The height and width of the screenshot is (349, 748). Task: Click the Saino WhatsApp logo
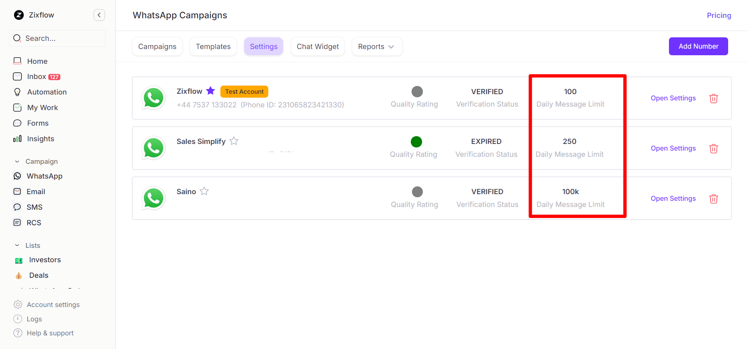[x=154, y=198]
